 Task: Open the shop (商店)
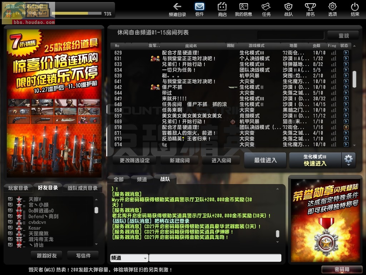pyautogui.click(x=222, y=10)
